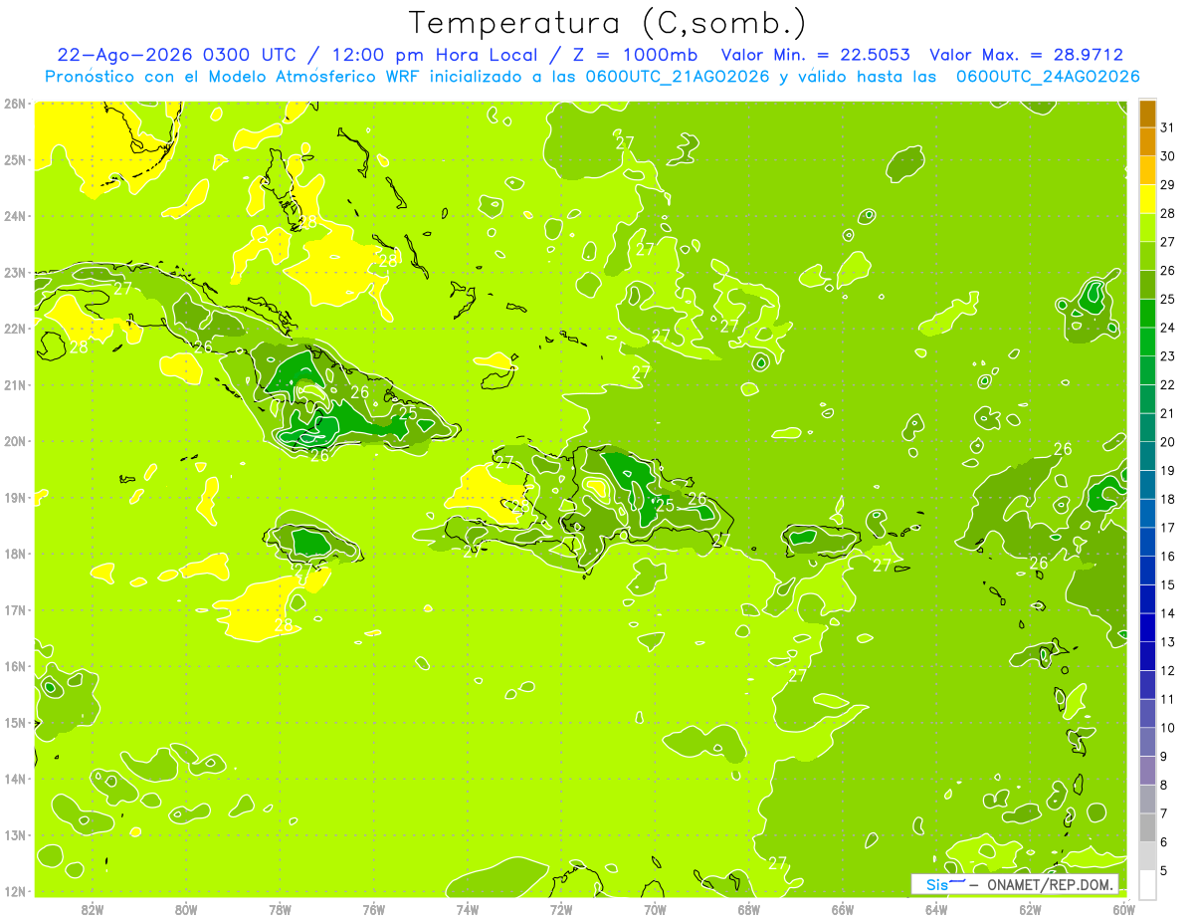Select the legend swatch between 12 and 13
Viewport: 1194px width, 923px height.
coord(1147,656)
